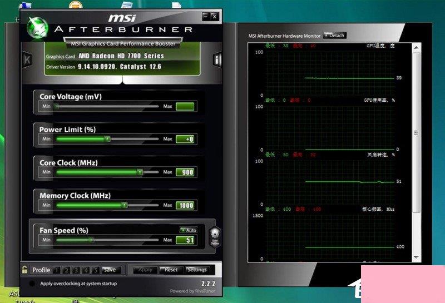Click the Power Limit slider handle
The width and height of the screenshot is (445, 303).
(107, 139)
